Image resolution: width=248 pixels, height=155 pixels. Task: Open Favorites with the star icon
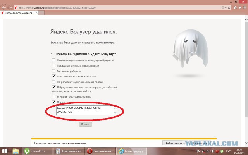tap(240, 7)
